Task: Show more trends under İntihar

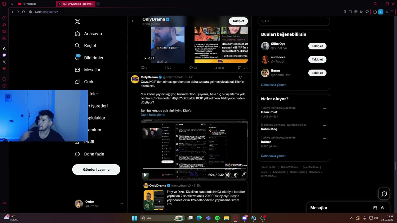Action: click(273, 156)
